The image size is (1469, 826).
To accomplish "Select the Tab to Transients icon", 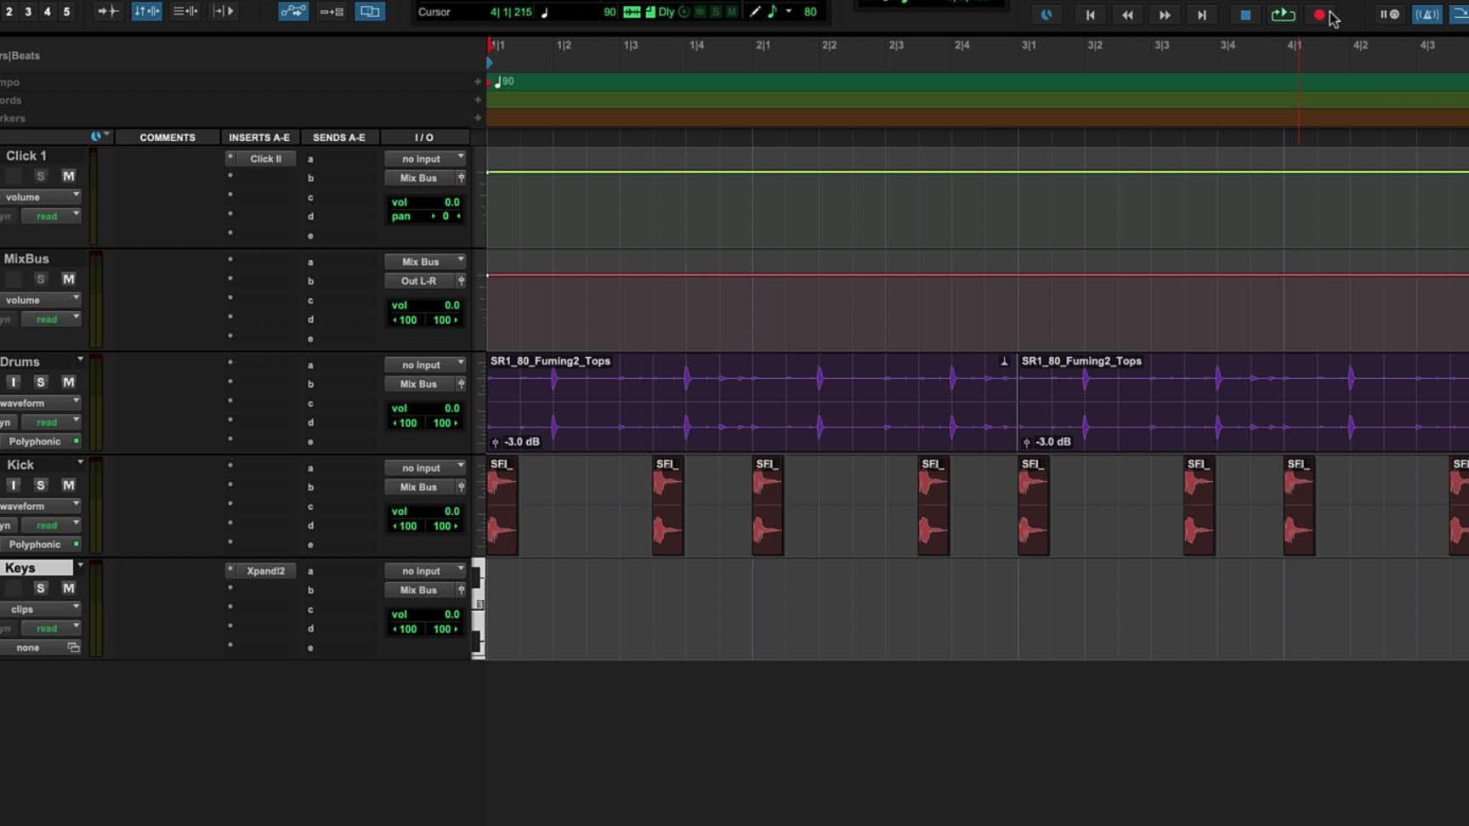I will (x=107, y=11).
